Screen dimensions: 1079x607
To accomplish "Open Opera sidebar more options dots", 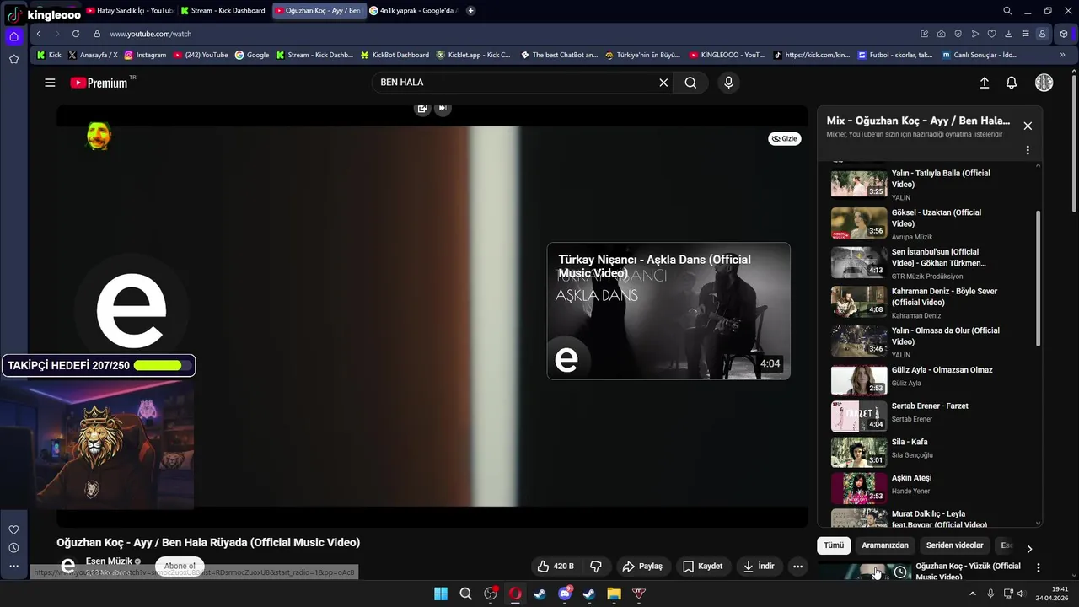I will (13, 567).
